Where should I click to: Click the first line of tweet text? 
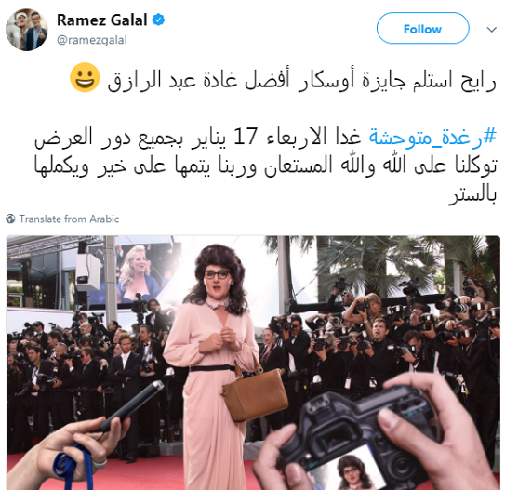coord(301,81)
